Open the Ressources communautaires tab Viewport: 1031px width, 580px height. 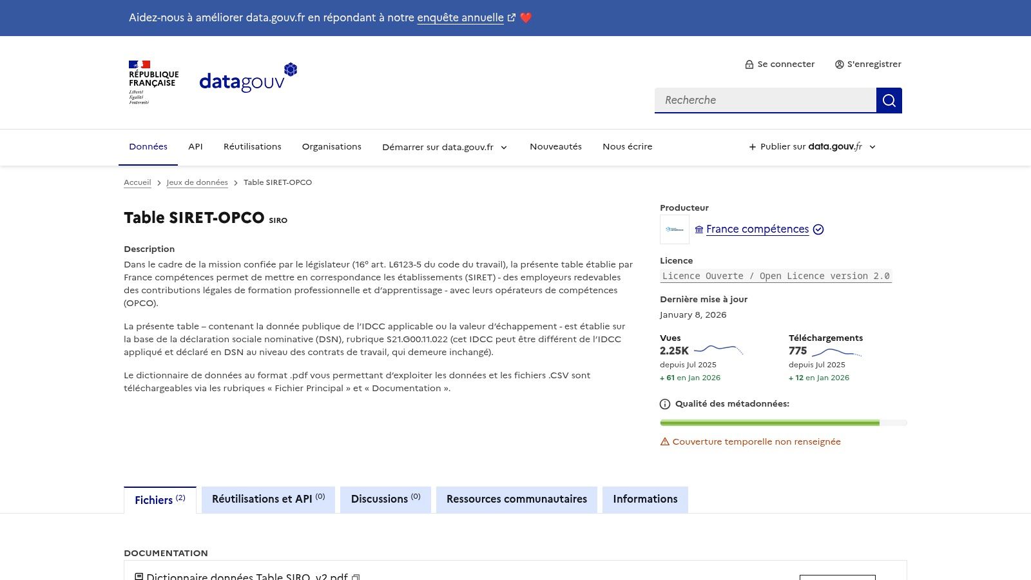coord(516,499)
